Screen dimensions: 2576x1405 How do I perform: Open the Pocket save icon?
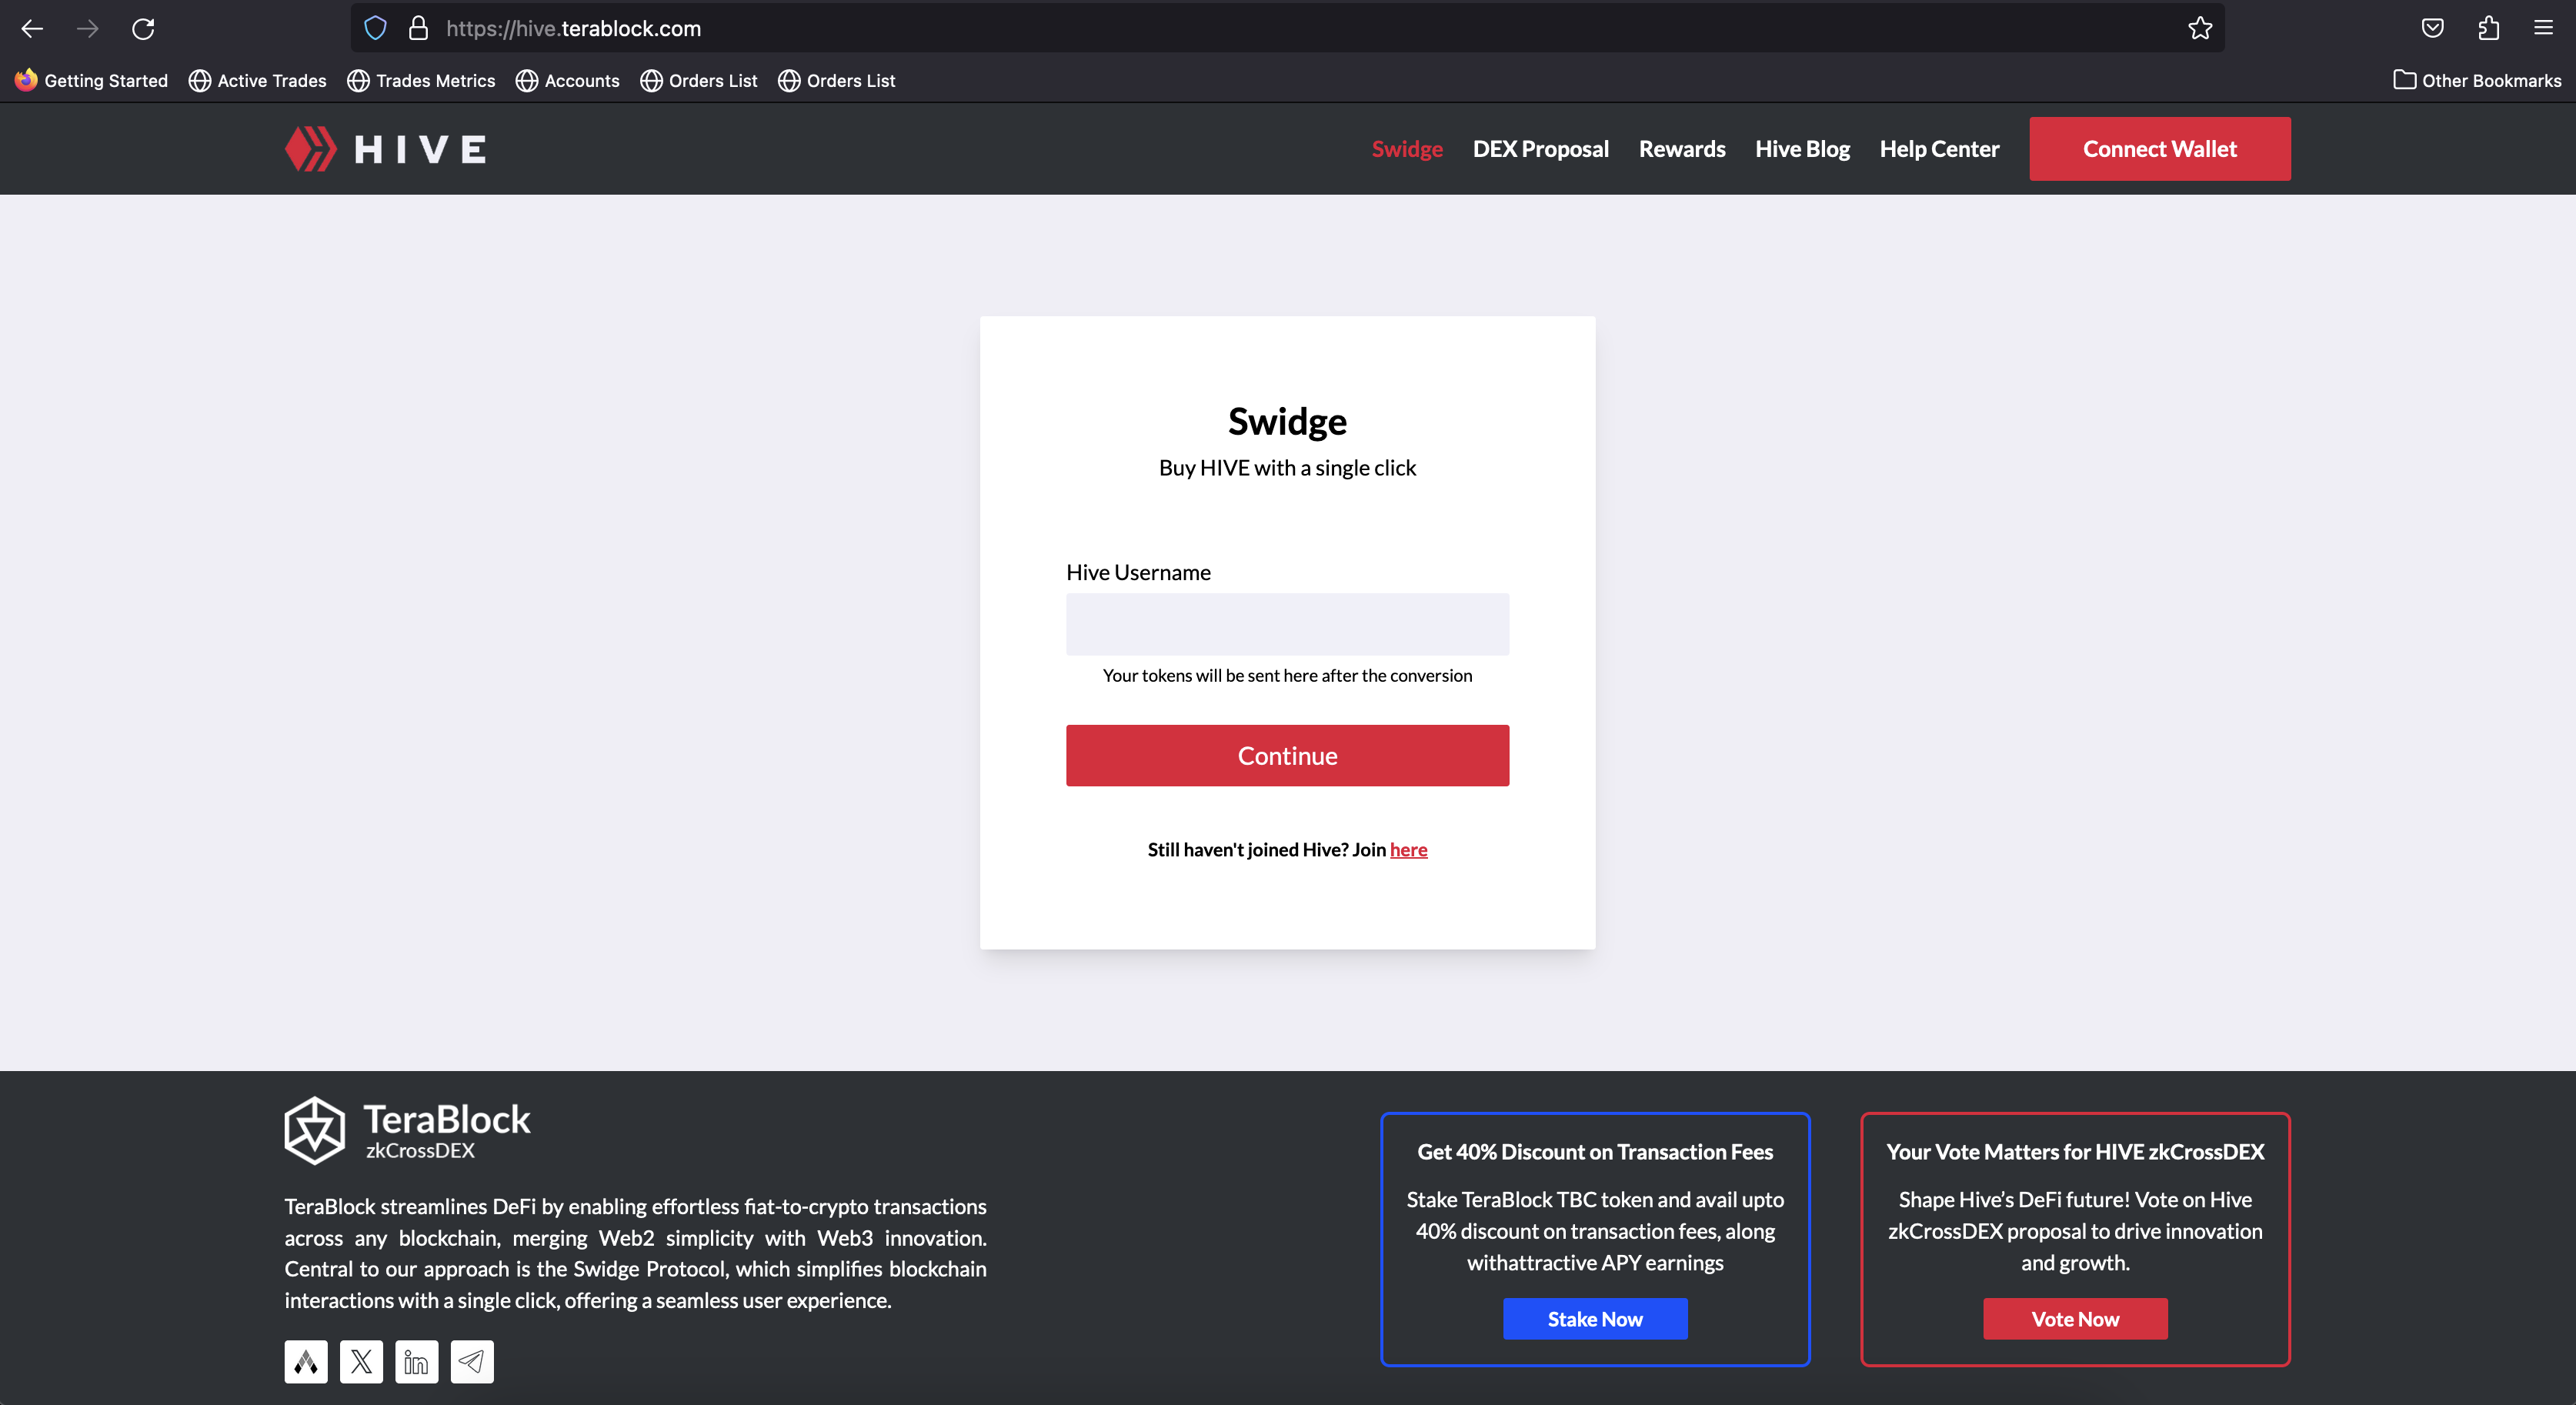[2432, 28]
